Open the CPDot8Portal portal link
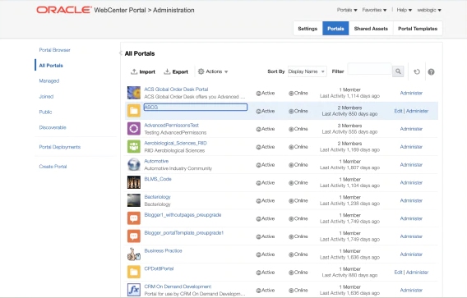 (x=159, y=268)
